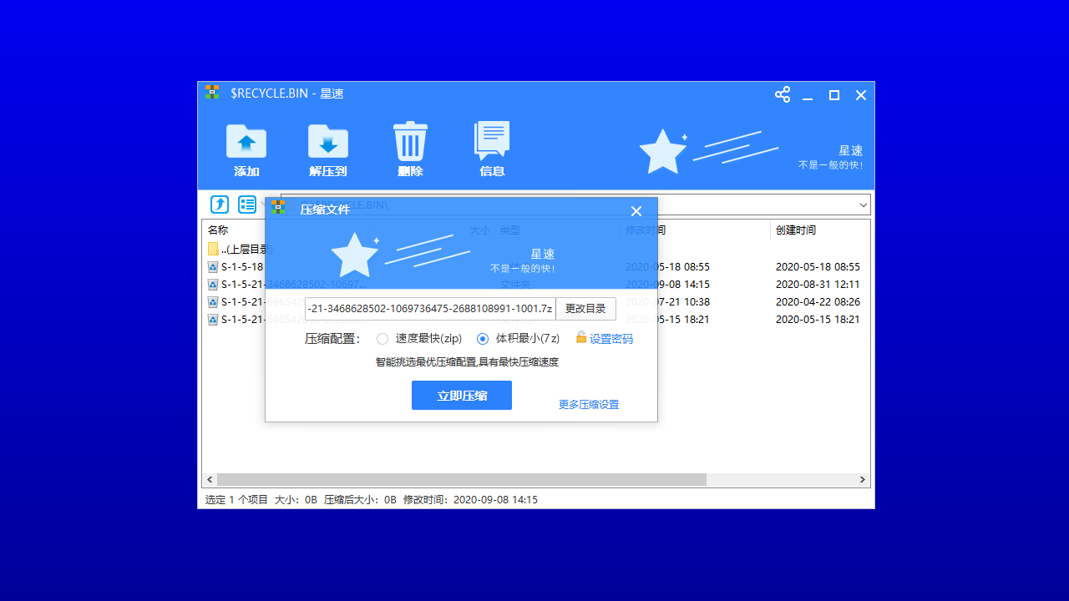Click the 更改目录 button
The image size is (1069, 601).
tap(585, 308)
